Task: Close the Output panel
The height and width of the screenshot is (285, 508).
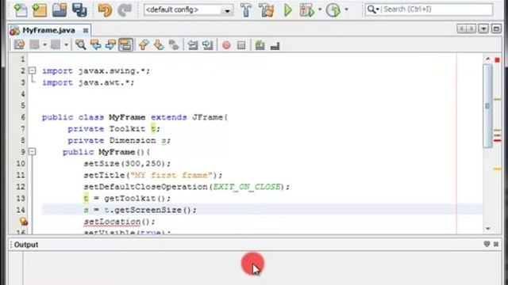Action: coord(496,244)
